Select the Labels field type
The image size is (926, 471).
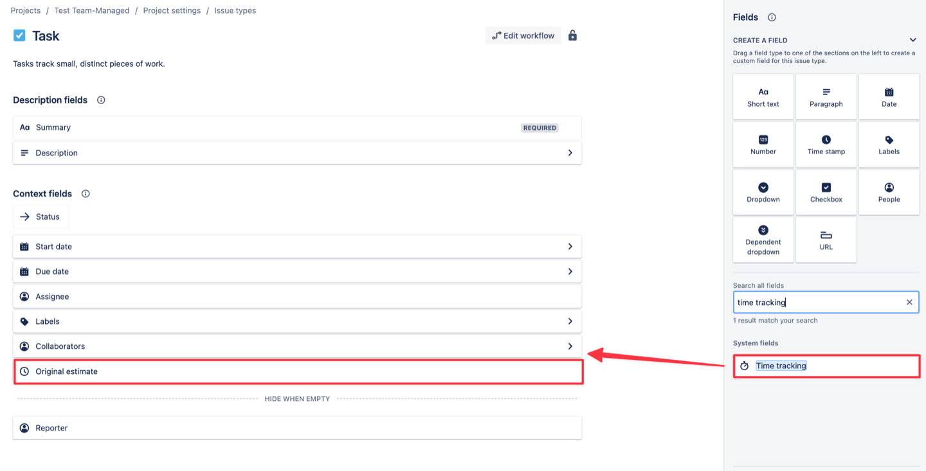[889, 144]
